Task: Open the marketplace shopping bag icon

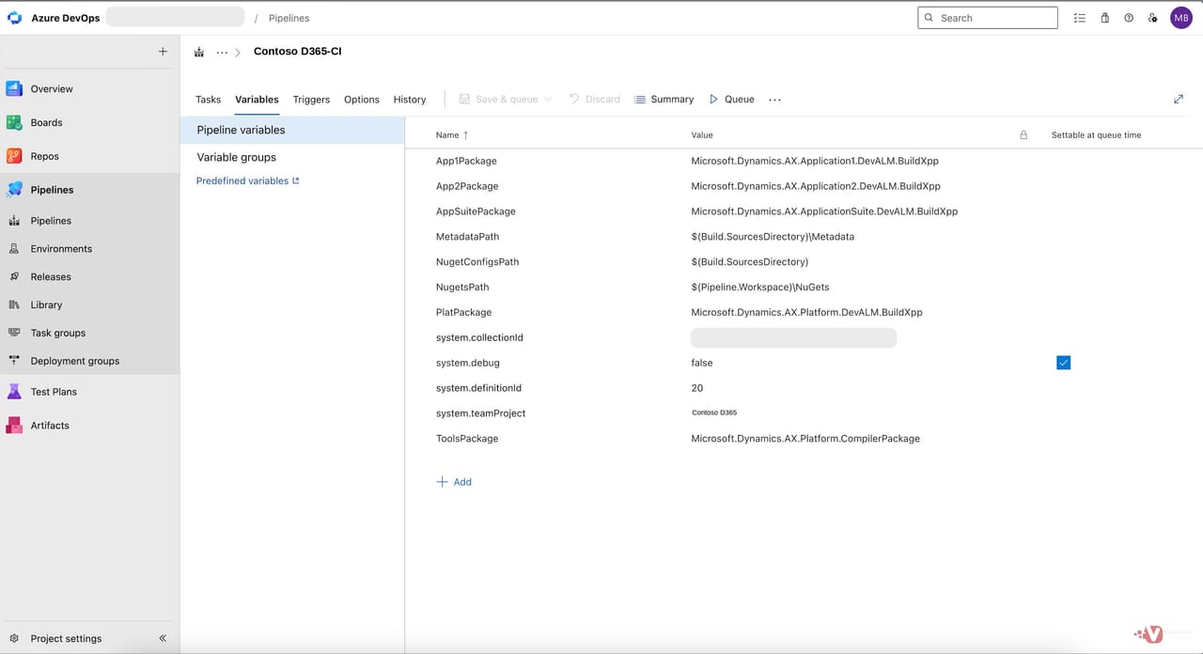Action: pyautogui.click(x=1104, y=18)
